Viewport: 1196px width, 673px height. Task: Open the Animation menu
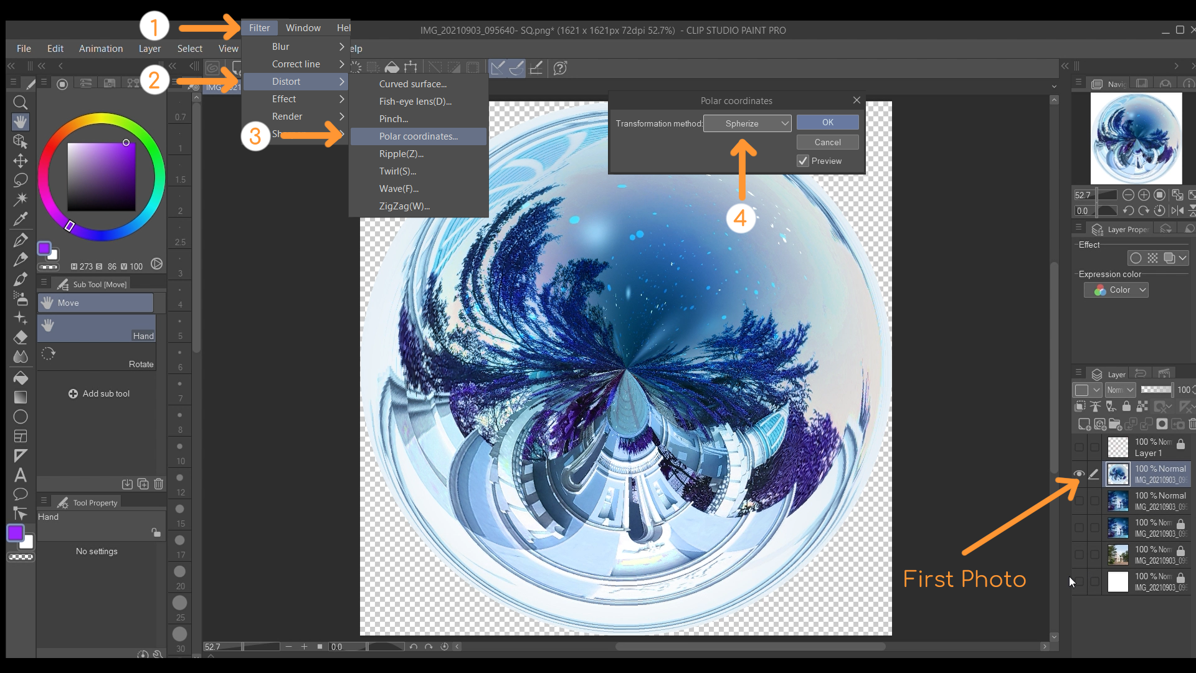point(100,48)
